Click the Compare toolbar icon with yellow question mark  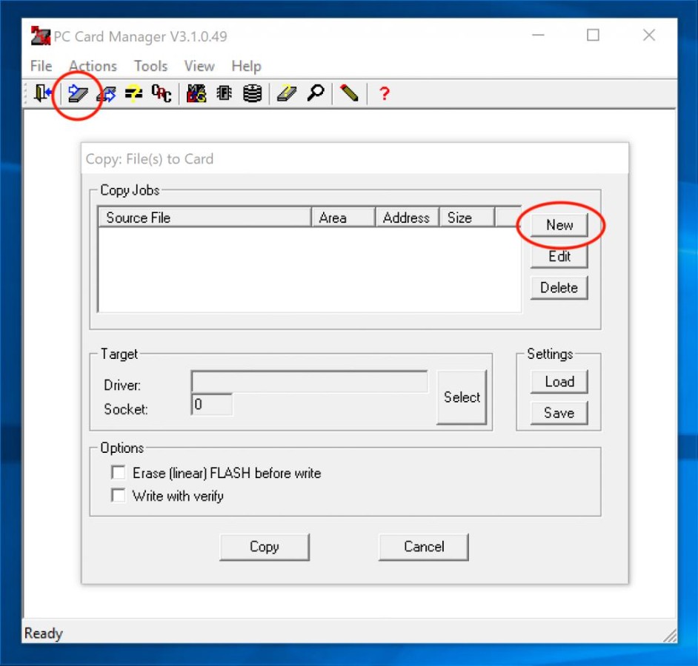pos(133,93)
